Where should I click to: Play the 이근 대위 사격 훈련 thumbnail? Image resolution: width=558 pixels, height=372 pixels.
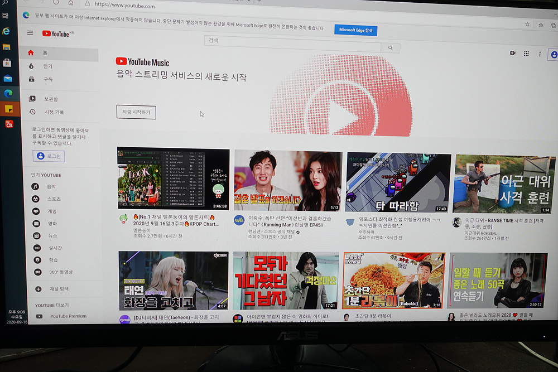coord(503,185)
